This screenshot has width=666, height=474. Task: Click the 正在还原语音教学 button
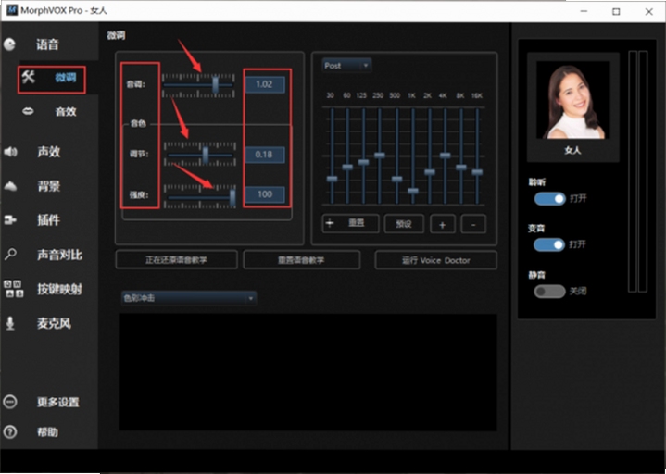coord(176,260)
